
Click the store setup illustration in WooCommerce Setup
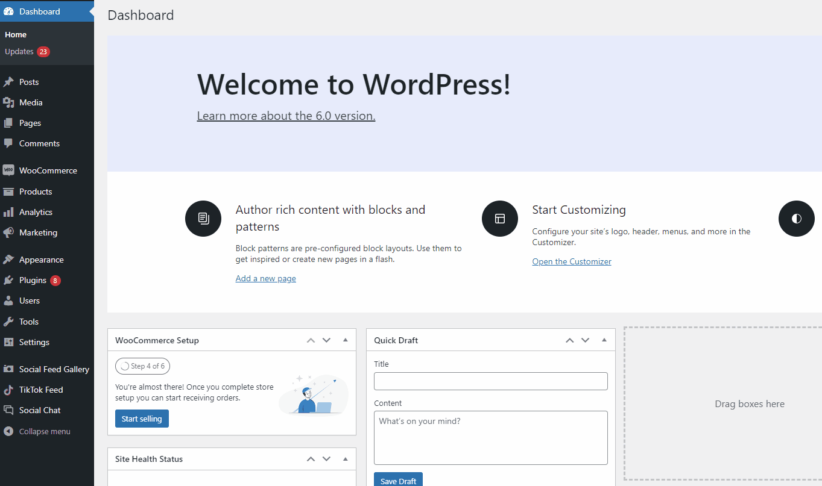coord(314,394)
